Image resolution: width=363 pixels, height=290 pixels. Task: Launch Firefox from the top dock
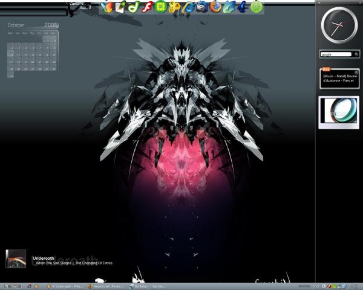click(215, 7)
